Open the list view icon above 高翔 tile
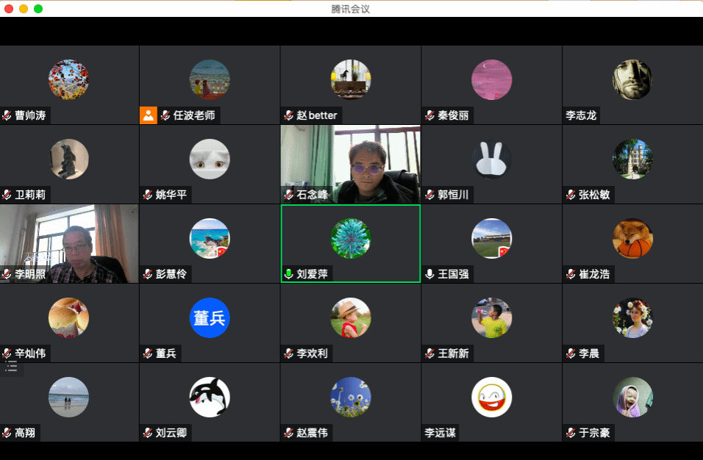The width and height of the screenshot is (703, 460). coord(11,367)
